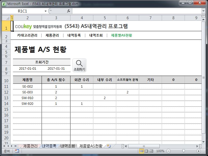Select the SM-920 product cell

(x=28, y=103)
